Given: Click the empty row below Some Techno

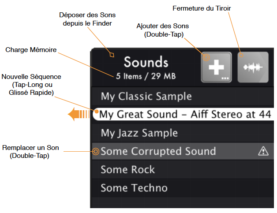Looking at the screenshot, I should click(x=183, y=202).
